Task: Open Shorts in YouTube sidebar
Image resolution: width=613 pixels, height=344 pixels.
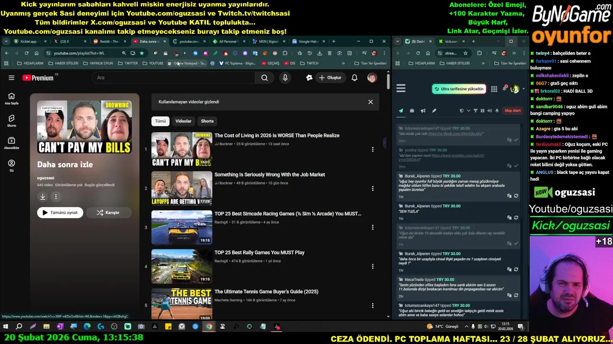Action: coord(11,121)
